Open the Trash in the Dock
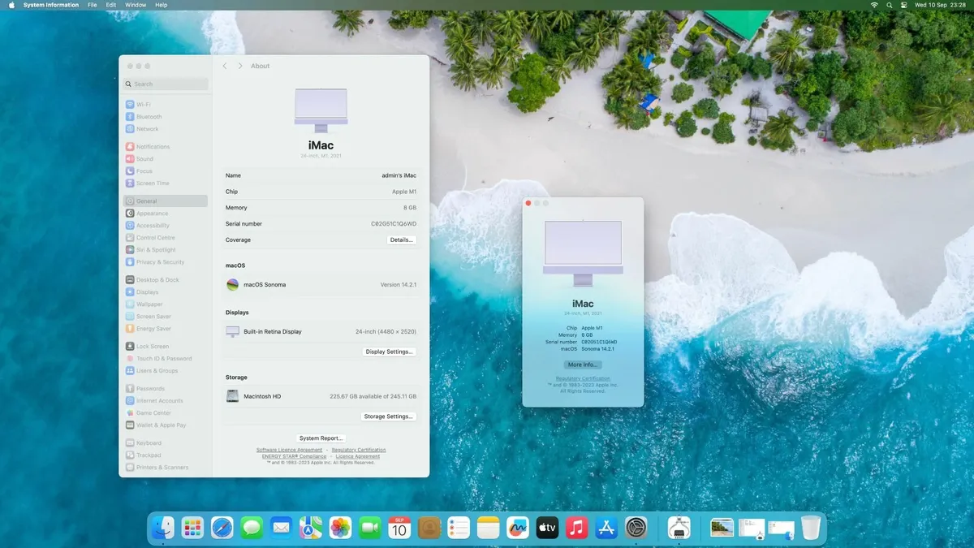This screenshot has width=974, height=548. [811, 528]
